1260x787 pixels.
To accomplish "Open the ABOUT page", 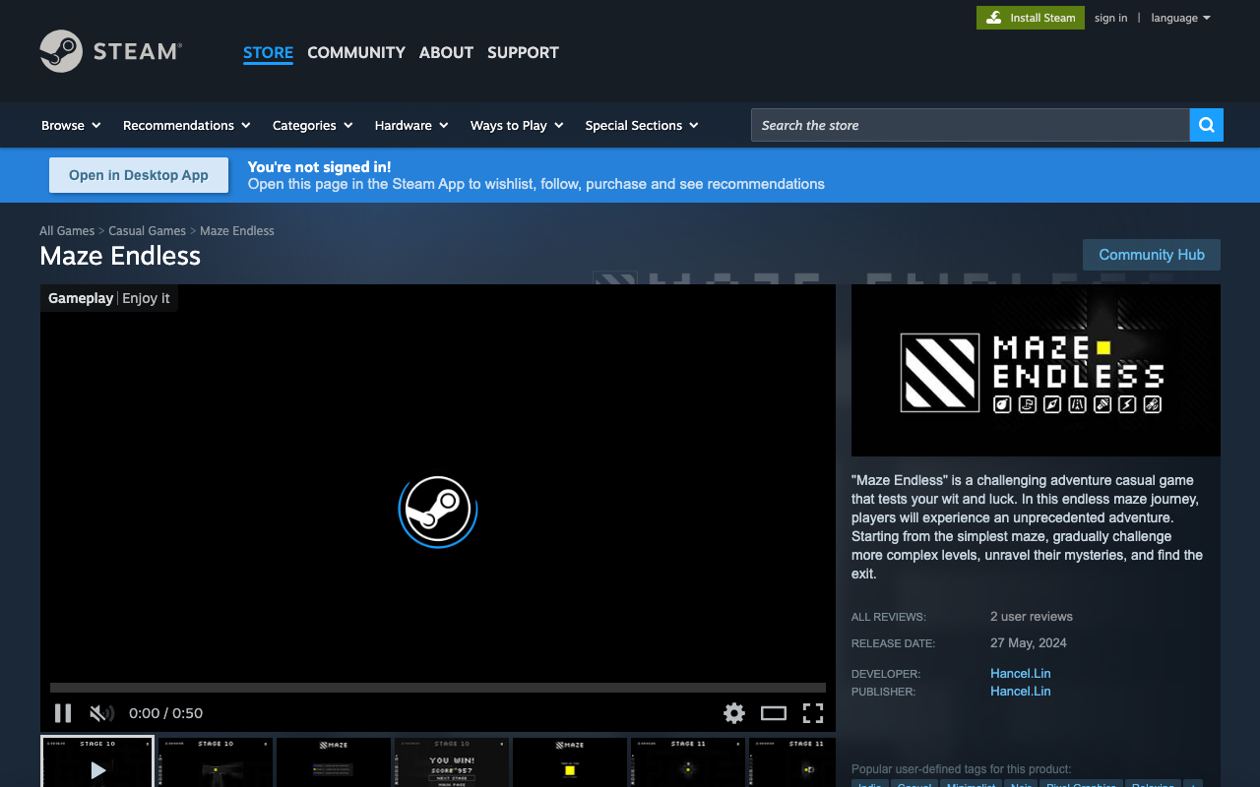I will pyautogui.click(x=446, y=52).
